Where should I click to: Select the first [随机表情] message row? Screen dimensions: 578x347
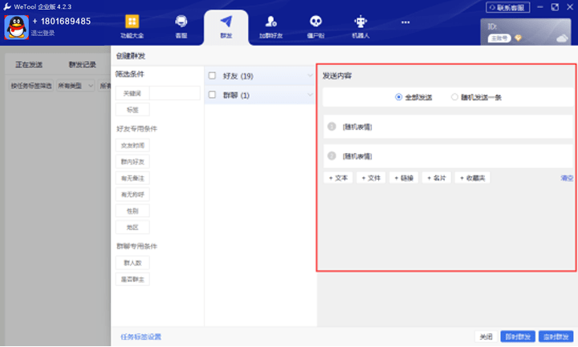click(x=448, y=127)
